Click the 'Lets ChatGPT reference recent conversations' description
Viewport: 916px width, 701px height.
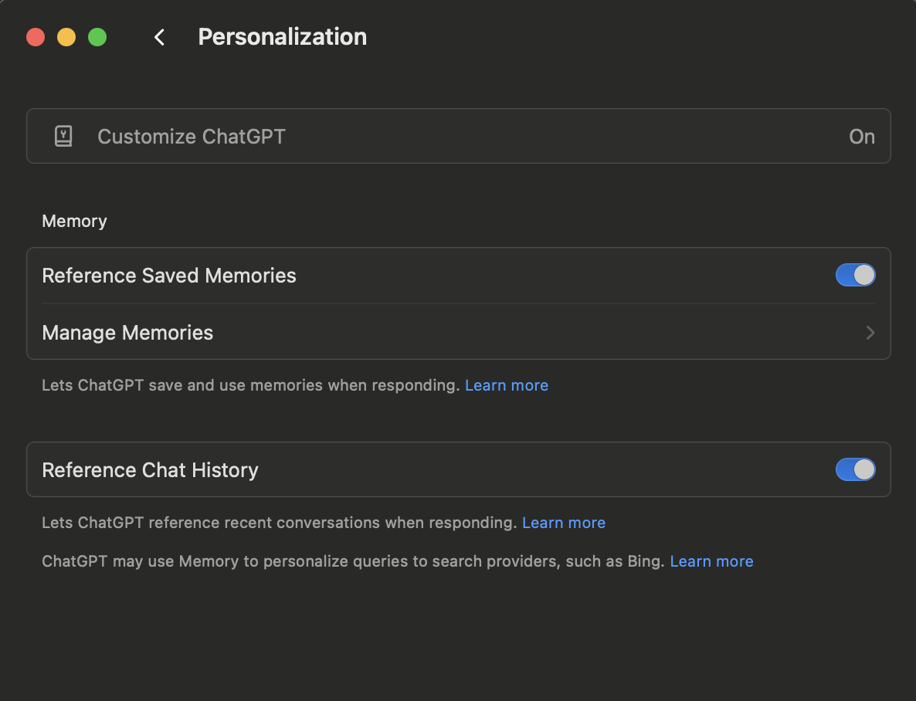[x=280, y=523]
